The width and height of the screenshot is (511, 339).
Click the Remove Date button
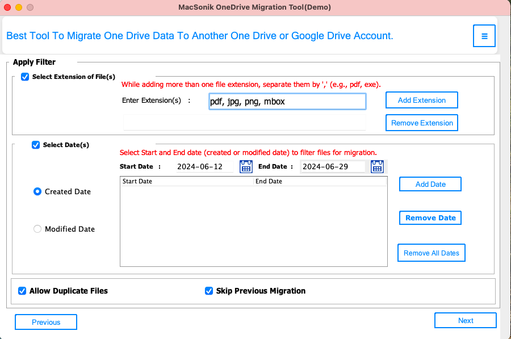(x=430, y=217)
